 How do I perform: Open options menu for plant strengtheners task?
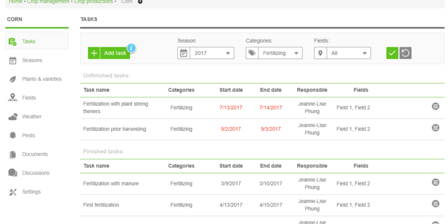435,106
